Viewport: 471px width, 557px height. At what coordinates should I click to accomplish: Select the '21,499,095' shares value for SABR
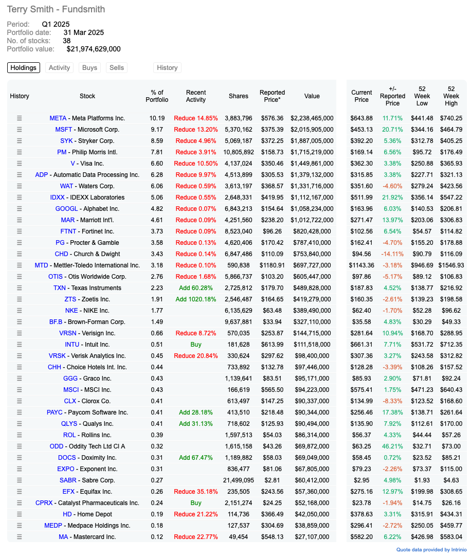coord(239,480)
